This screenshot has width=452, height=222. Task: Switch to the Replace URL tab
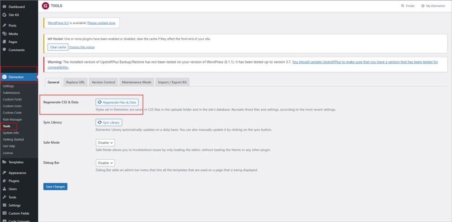point(75,82)
